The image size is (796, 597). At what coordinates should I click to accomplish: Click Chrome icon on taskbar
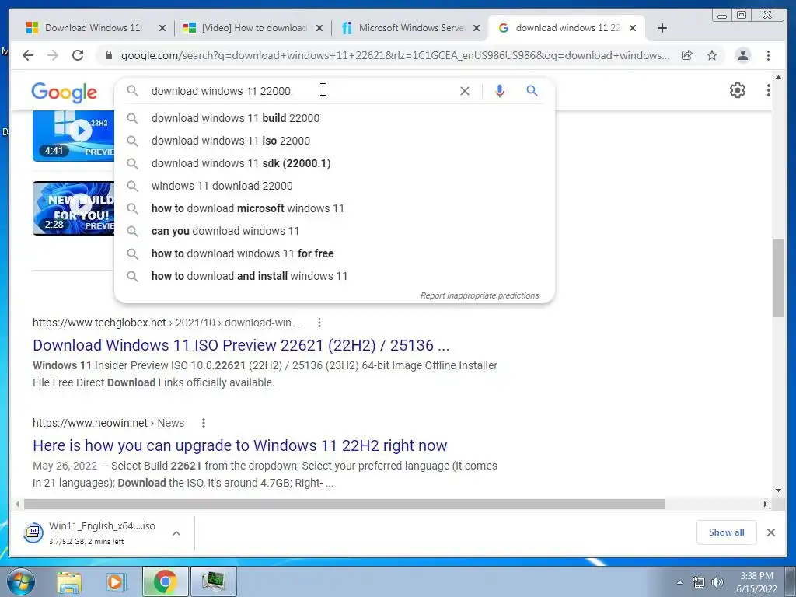pyautogui.click(x=165, y=581)
